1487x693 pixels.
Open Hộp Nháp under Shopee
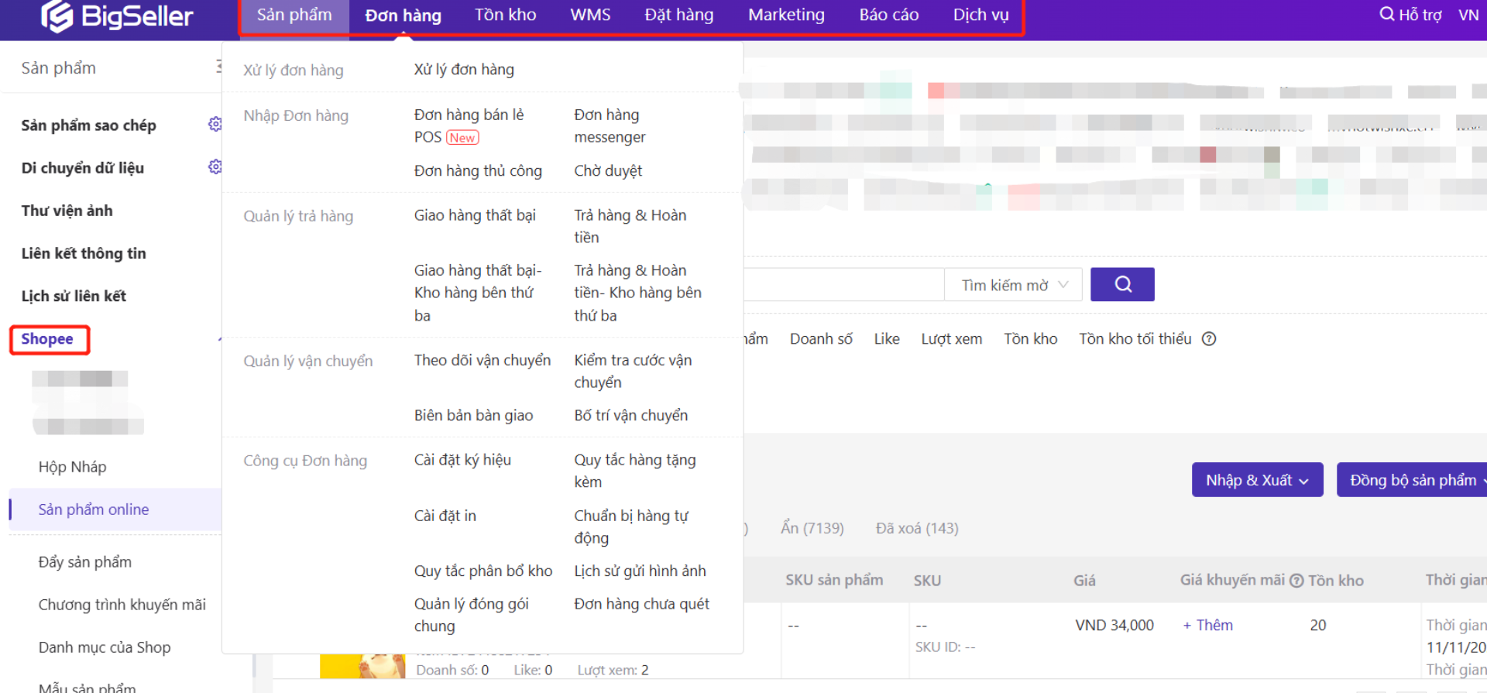pyautogui.click(x=73, y=467)
